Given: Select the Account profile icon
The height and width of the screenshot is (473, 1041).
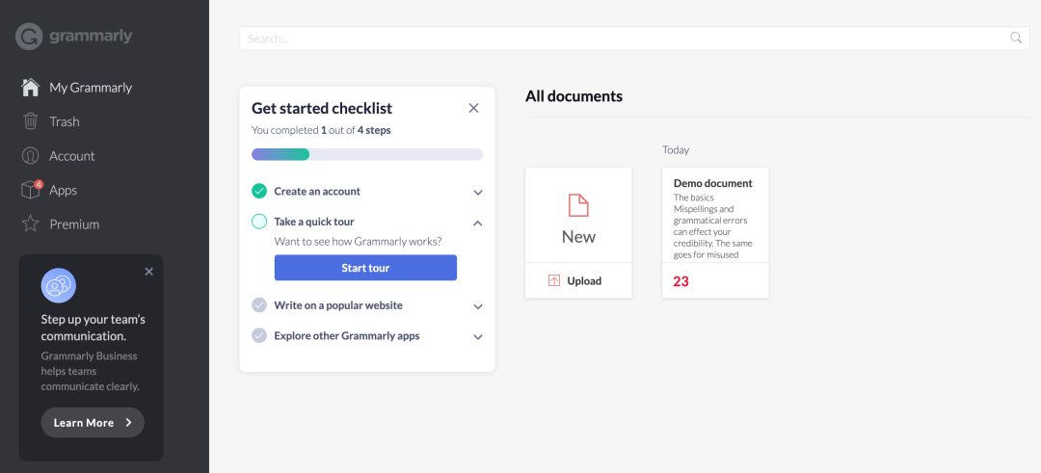Looking at the screenshot, I should pos(31,156).
